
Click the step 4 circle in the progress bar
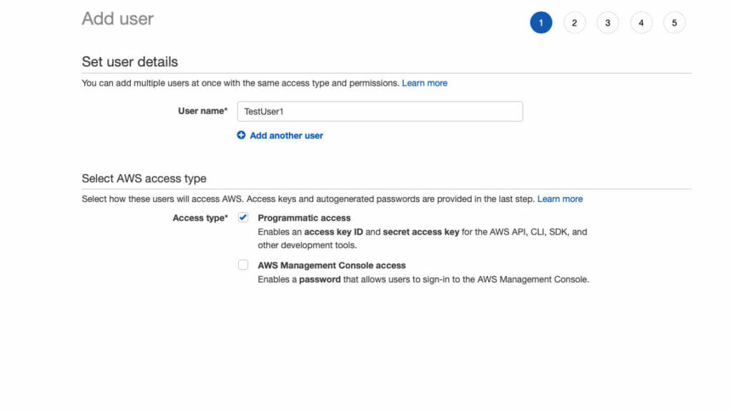pos(641,22)
